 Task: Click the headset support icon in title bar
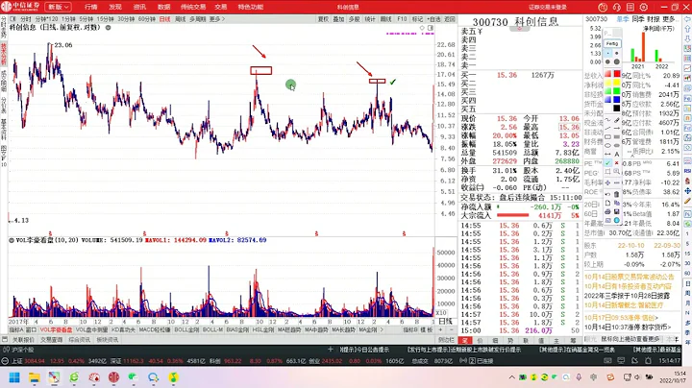tap(616, 7)
